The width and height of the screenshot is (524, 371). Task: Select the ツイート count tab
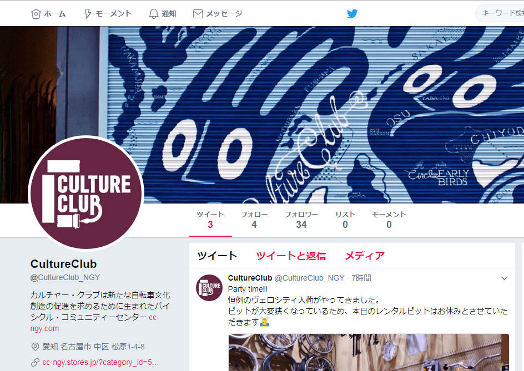pyautogui.click(x=210, y=220)
